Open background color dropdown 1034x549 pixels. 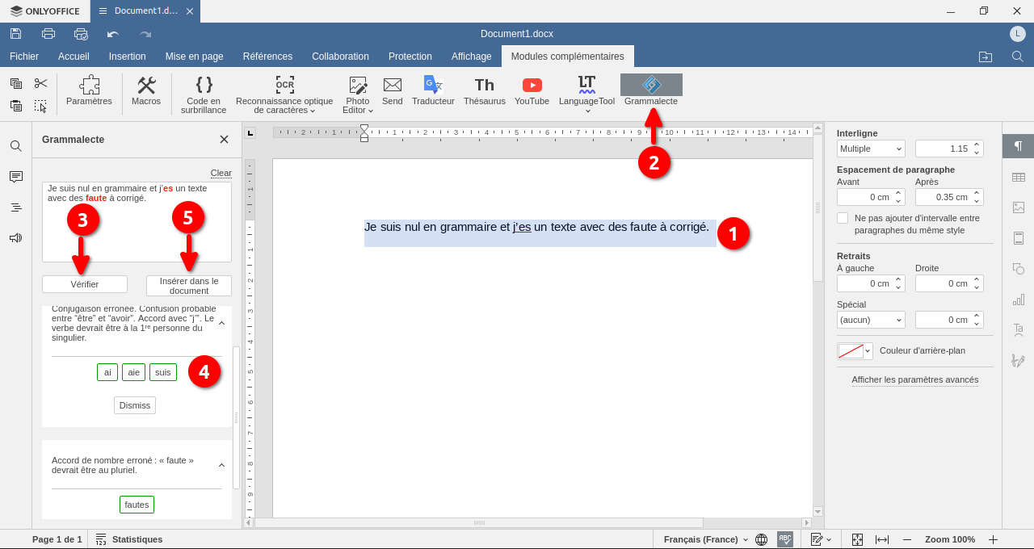pyautogui.click(x=855, y=351)
